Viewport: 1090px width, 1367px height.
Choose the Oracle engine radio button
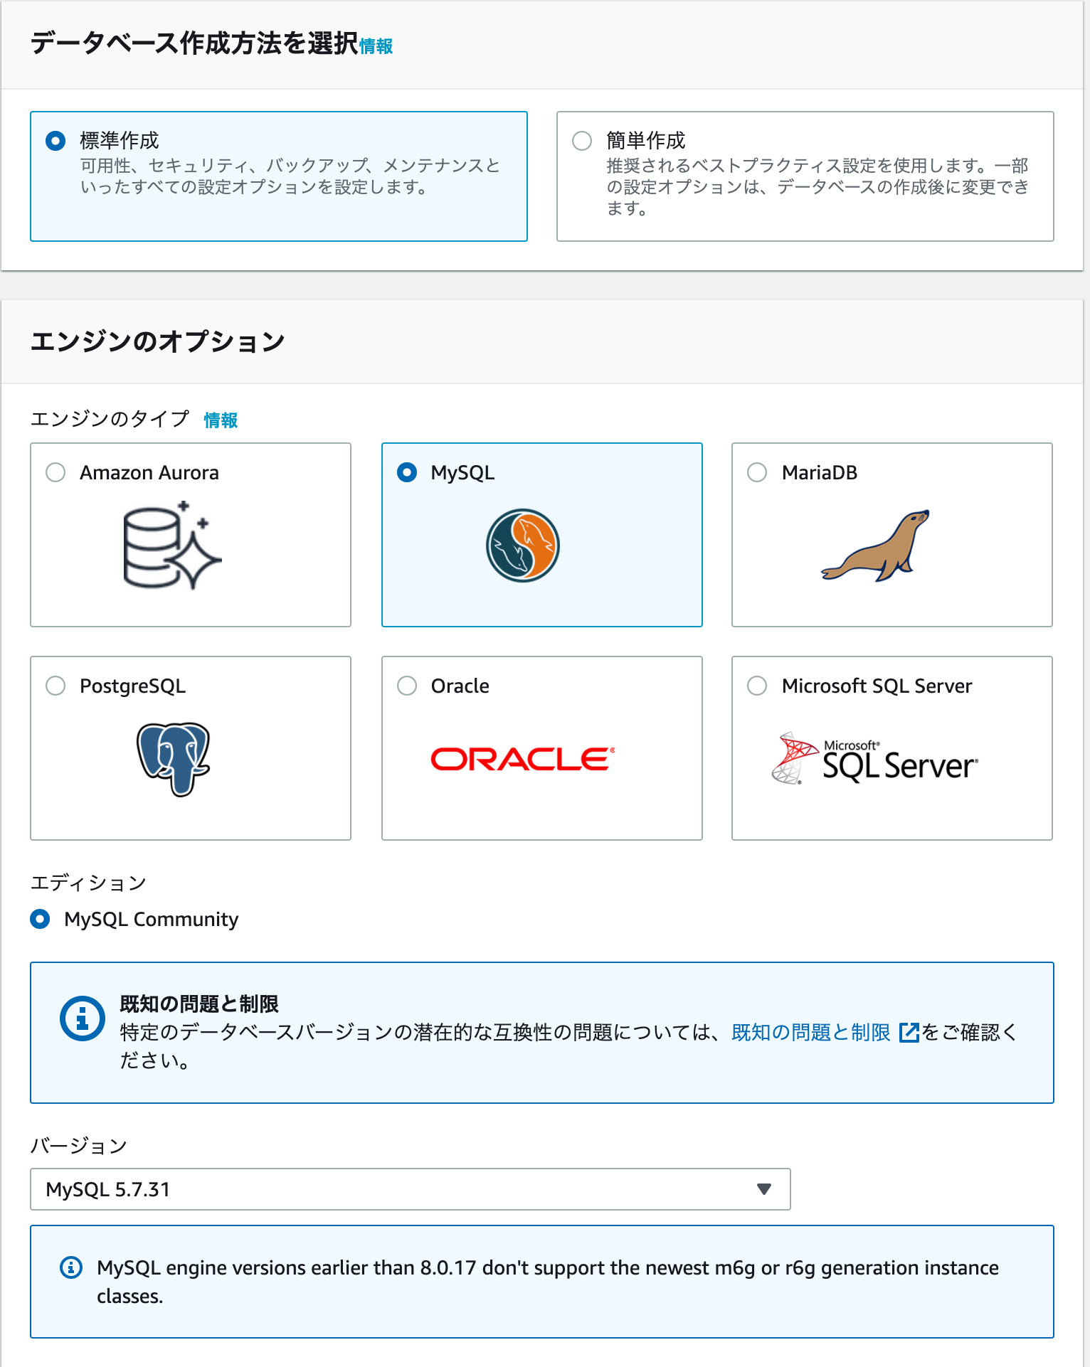(407, 686)
